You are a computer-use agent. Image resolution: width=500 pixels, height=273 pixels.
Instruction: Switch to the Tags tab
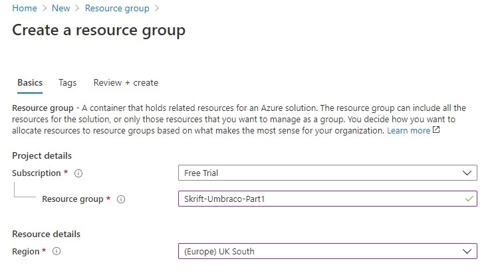[x=68, y=83]
